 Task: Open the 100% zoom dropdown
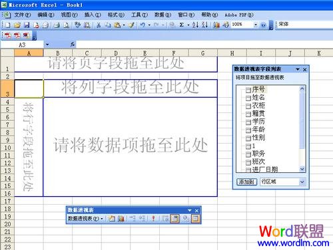pyautogui.click(x=256, y=25)
